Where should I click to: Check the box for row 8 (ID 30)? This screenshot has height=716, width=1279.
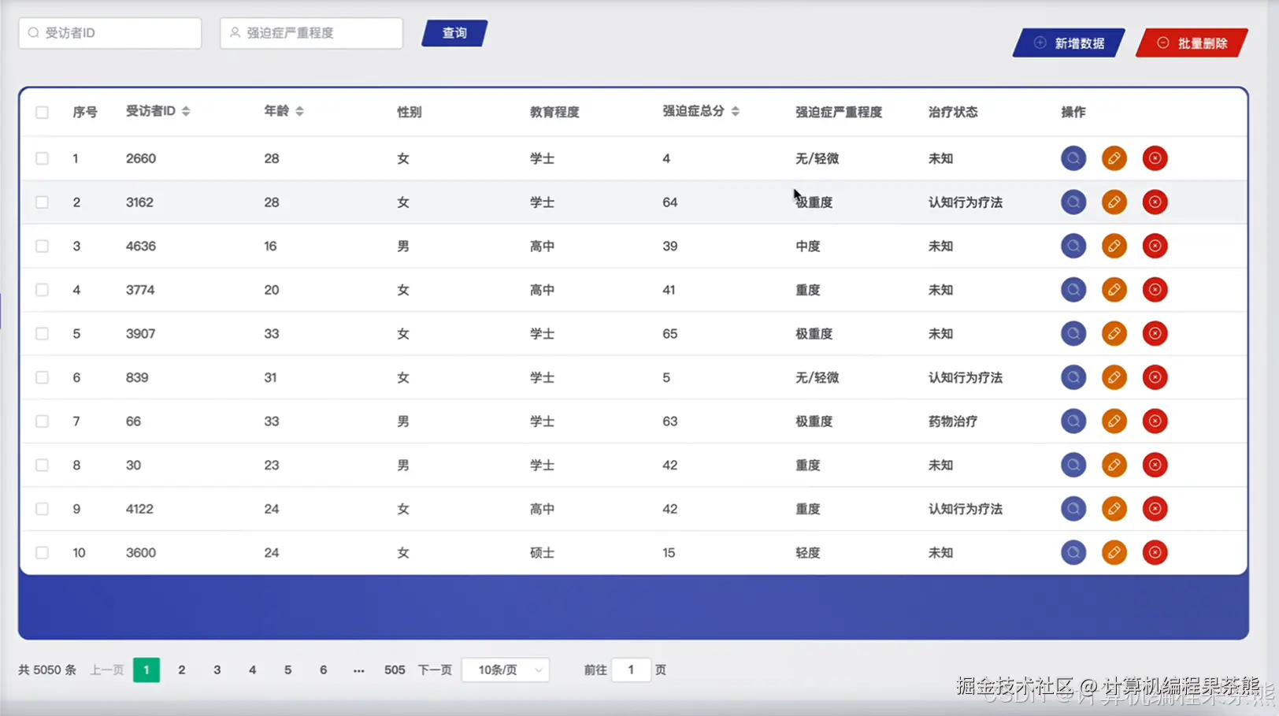42,465
